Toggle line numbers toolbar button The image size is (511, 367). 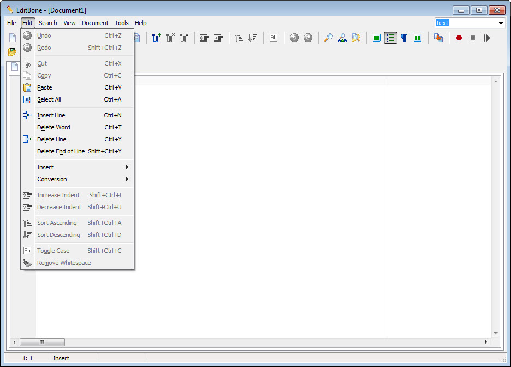pos(390,38)
